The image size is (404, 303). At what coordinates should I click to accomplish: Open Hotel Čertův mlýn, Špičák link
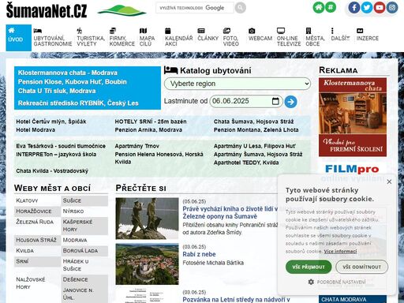pos(51,122)
